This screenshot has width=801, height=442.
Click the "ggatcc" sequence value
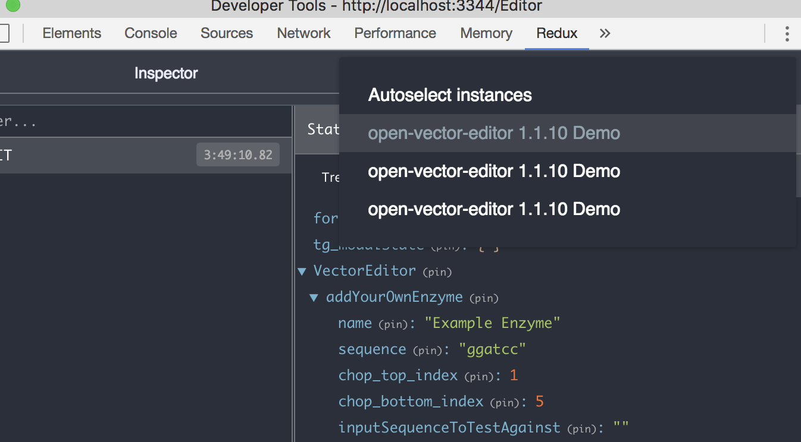click(493, 349)
